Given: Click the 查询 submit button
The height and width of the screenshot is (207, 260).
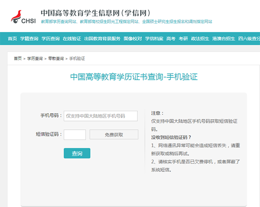Looking at the screenshot, I should [x=77, y=153].
